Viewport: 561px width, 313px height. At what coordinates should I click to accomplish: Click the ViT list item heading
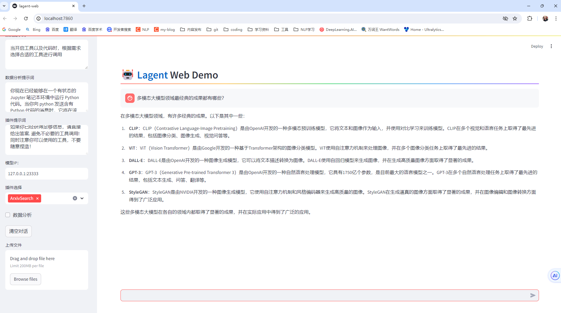[x=132, y=148]
